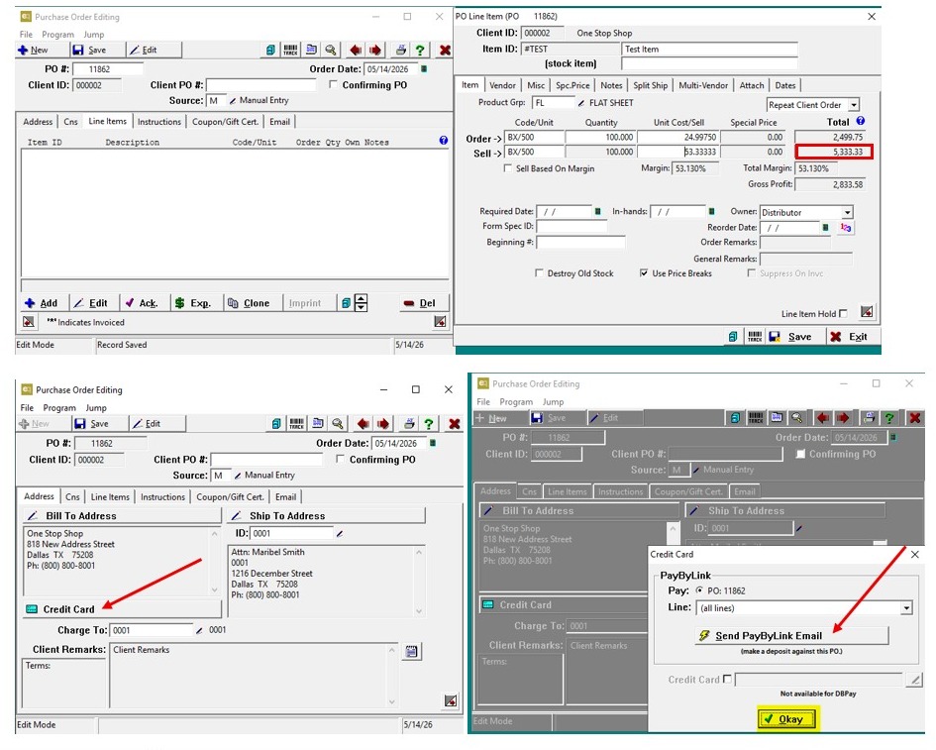
Task: Click the Del button under line items
Action: tap(422, 303)
